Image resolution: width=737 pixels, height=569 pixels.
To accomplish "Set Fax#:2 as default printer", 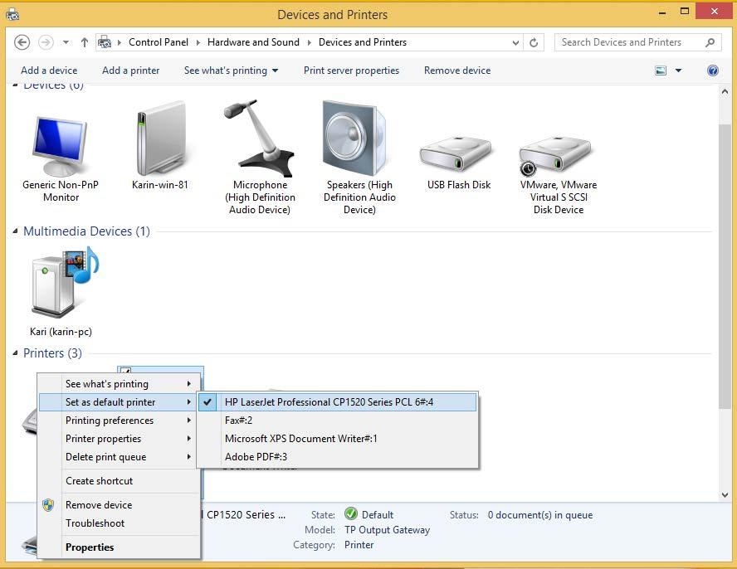I will [337, 421].
